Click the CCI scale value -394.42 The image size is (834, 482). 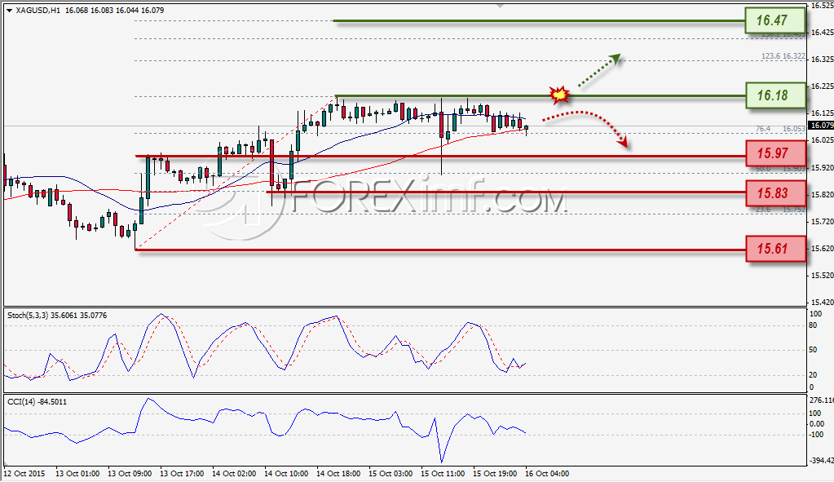[822, 461]
